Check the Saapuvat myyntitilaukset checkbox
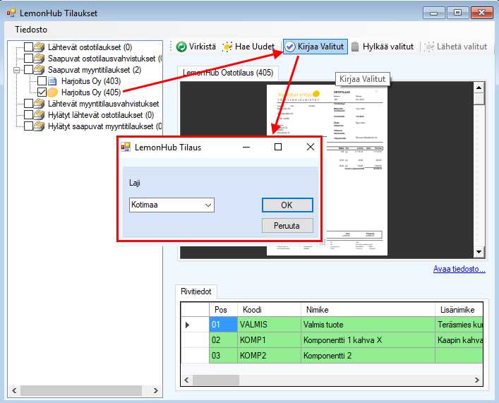499x403 pixels. [29, 69]
